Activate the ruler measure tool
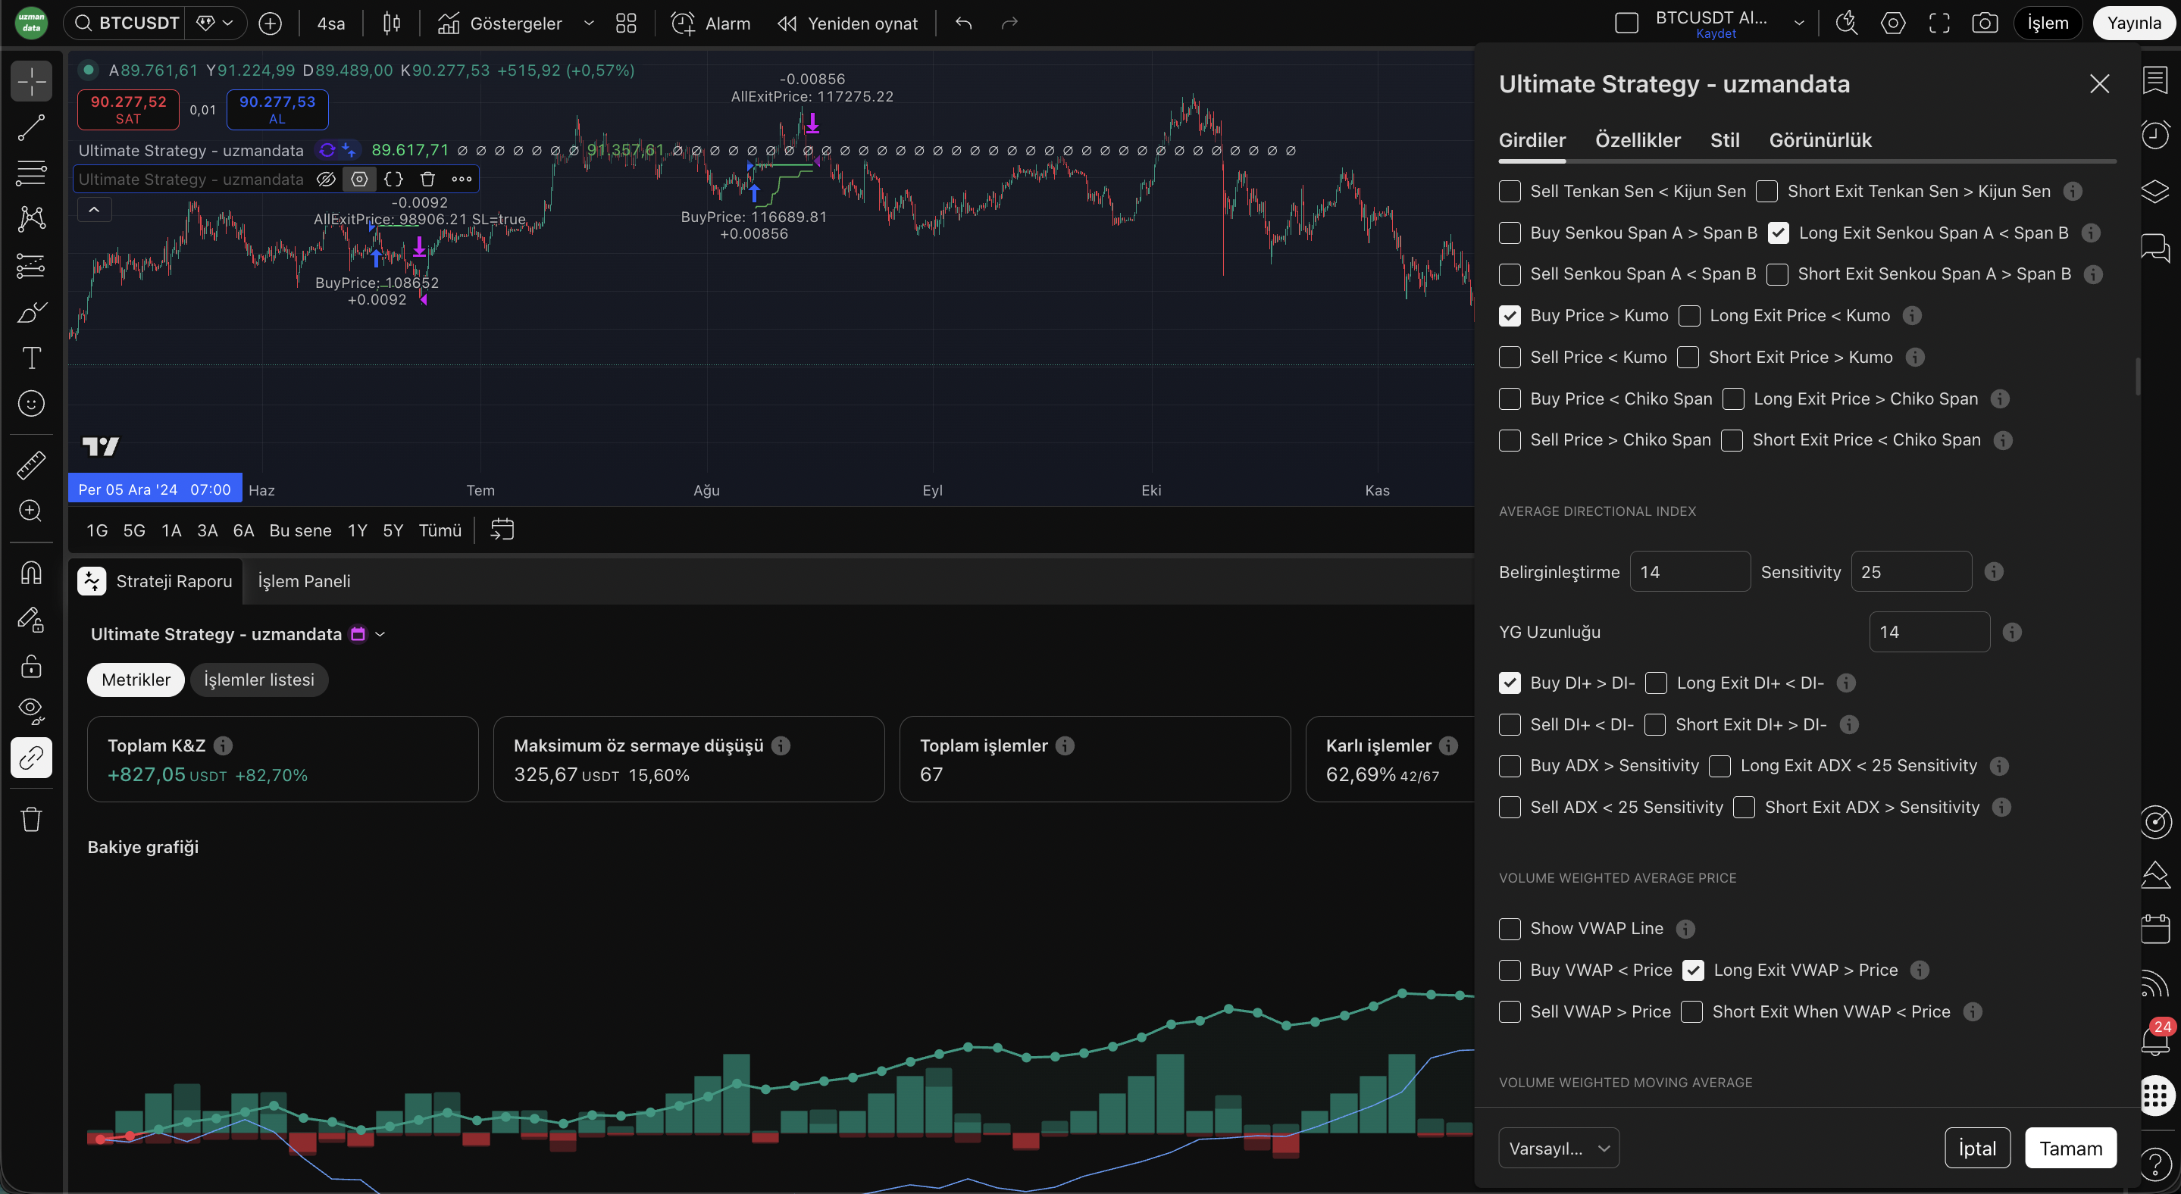2181x1194 pixels. [31, 464]
